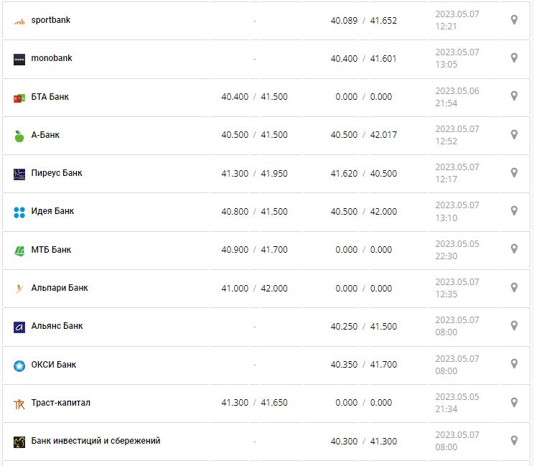Open the ОКСИ Банк name link
This screenshot has height=466, width=534.
(x=53, y=365)
